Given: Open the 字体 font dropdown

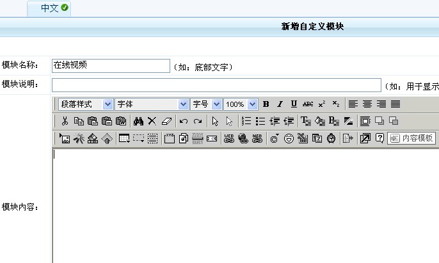Looking at the screenshot, I should click(x=152, y=104).
